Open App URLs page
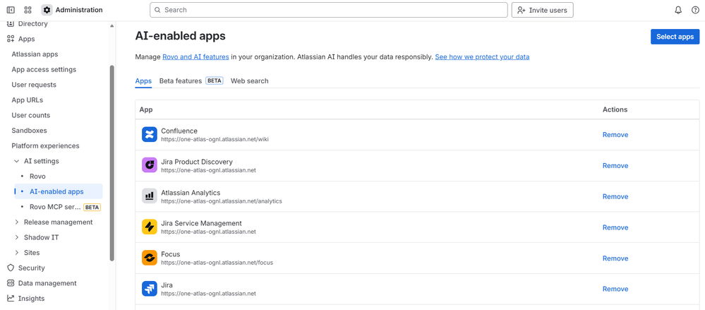This screenshot has height=310, width=705. pos(28,100)
